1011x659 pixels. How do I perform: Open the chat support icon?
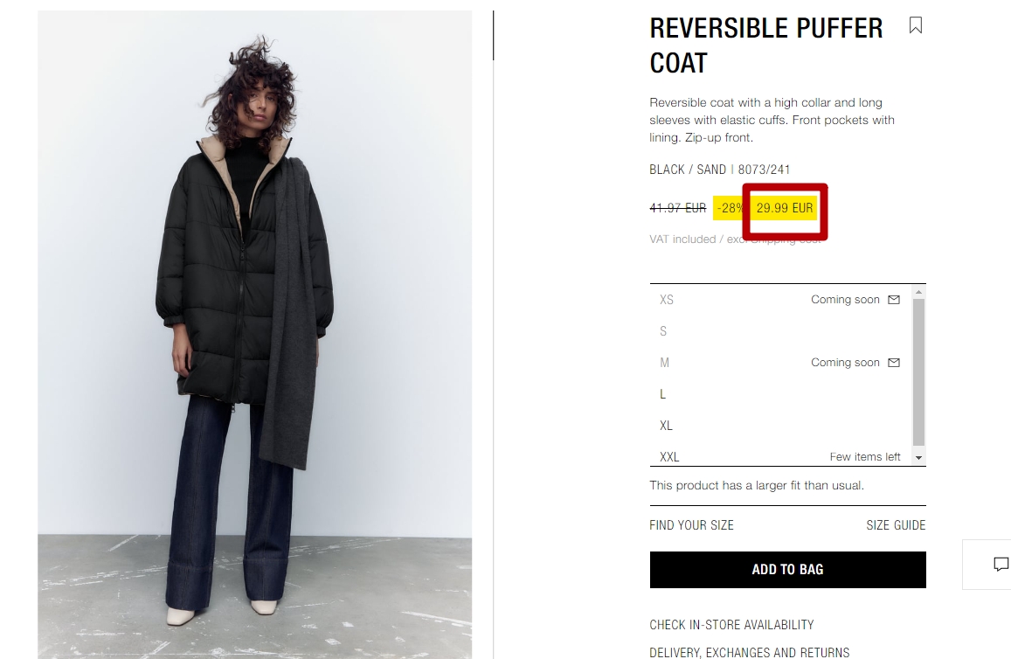click(1000, 565)
